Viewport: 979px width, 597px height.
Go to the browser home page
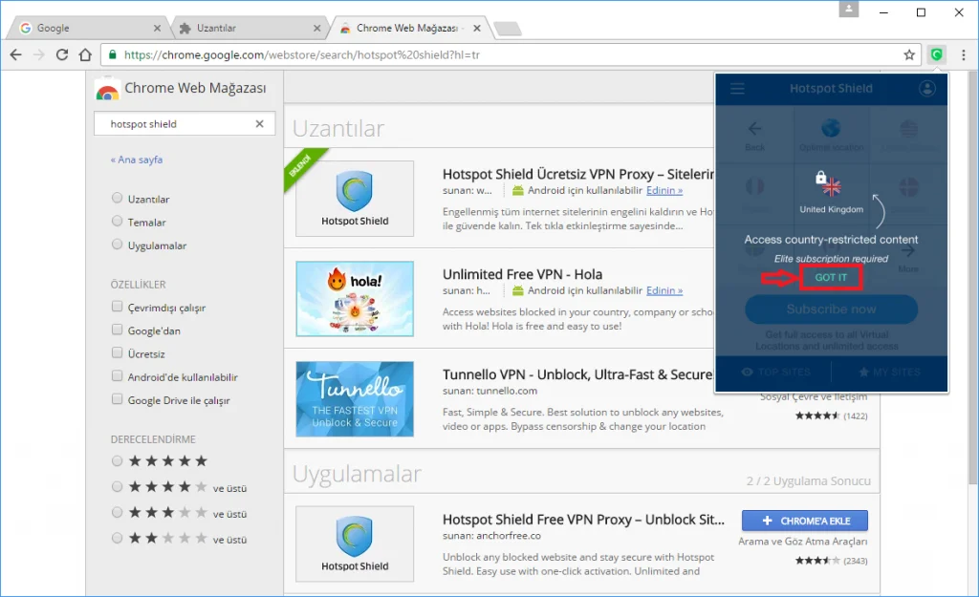tap(85, 55)
